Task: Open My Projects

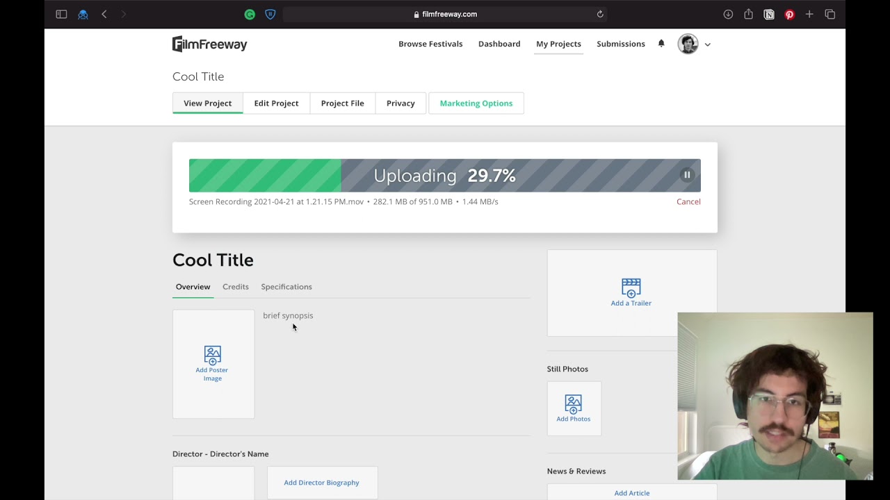Action: [558, 44]
